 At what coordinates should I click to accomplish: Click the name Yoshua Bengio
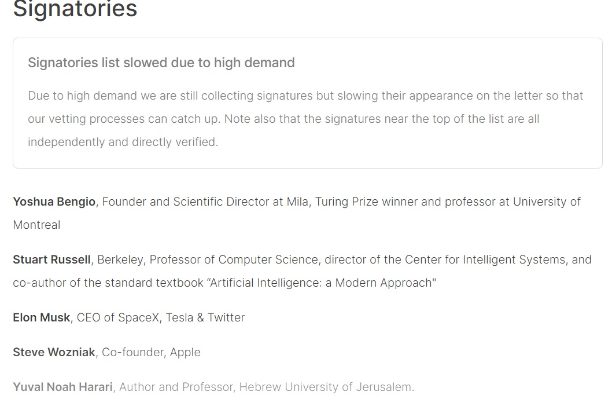pos(54,202)
